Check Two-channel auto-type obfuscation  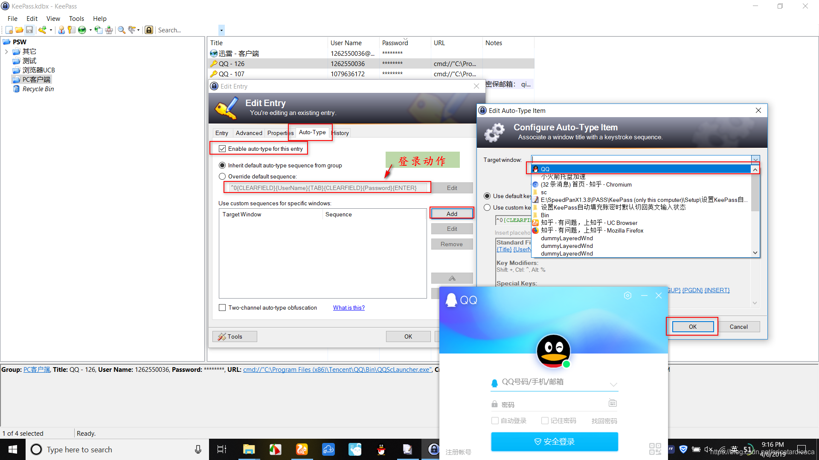tap(222, 308)
